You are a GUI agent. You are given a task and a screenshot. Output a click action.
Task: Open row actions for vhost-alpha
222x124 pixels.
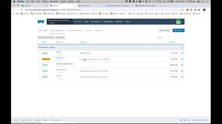pyautogui.click(x=182, y=71)
